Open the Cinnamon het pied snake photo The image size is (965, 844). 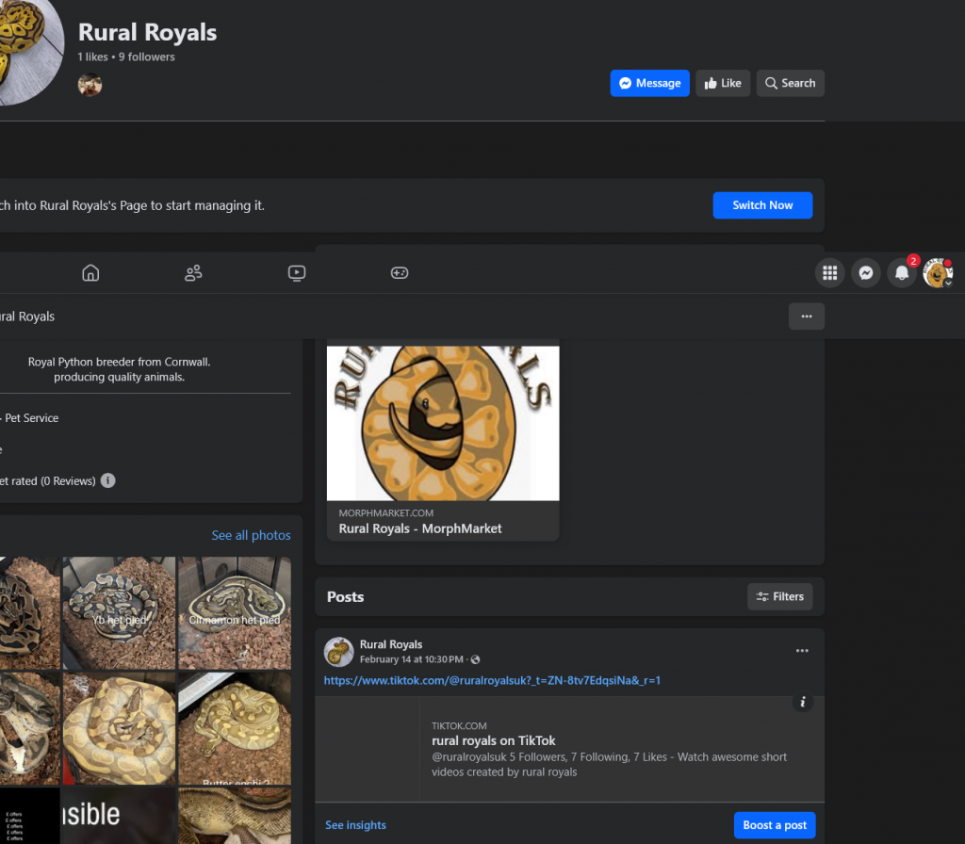235,612
